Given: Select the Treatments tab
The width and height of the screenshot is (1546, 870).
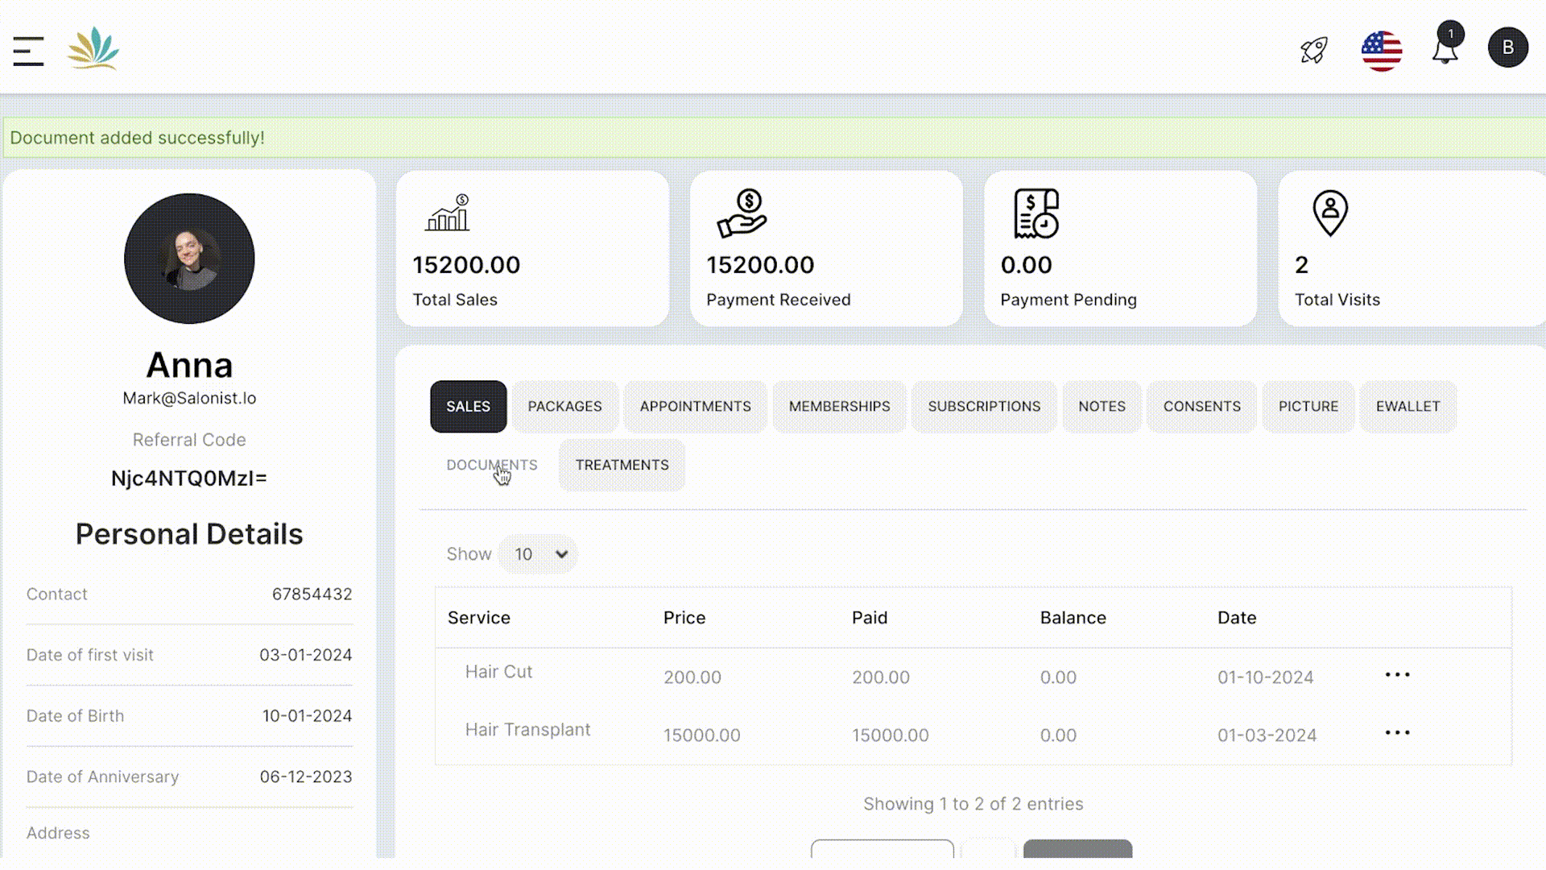Looking at the screenshot, I should (622, 465).
